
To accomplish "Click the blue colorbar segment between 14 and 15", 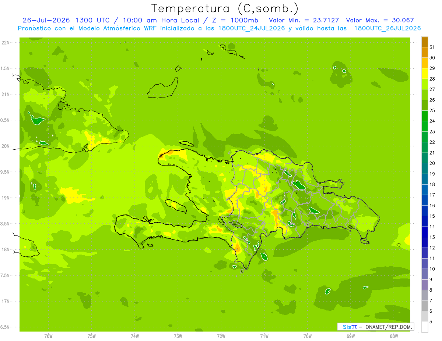I will coord(425,221).
